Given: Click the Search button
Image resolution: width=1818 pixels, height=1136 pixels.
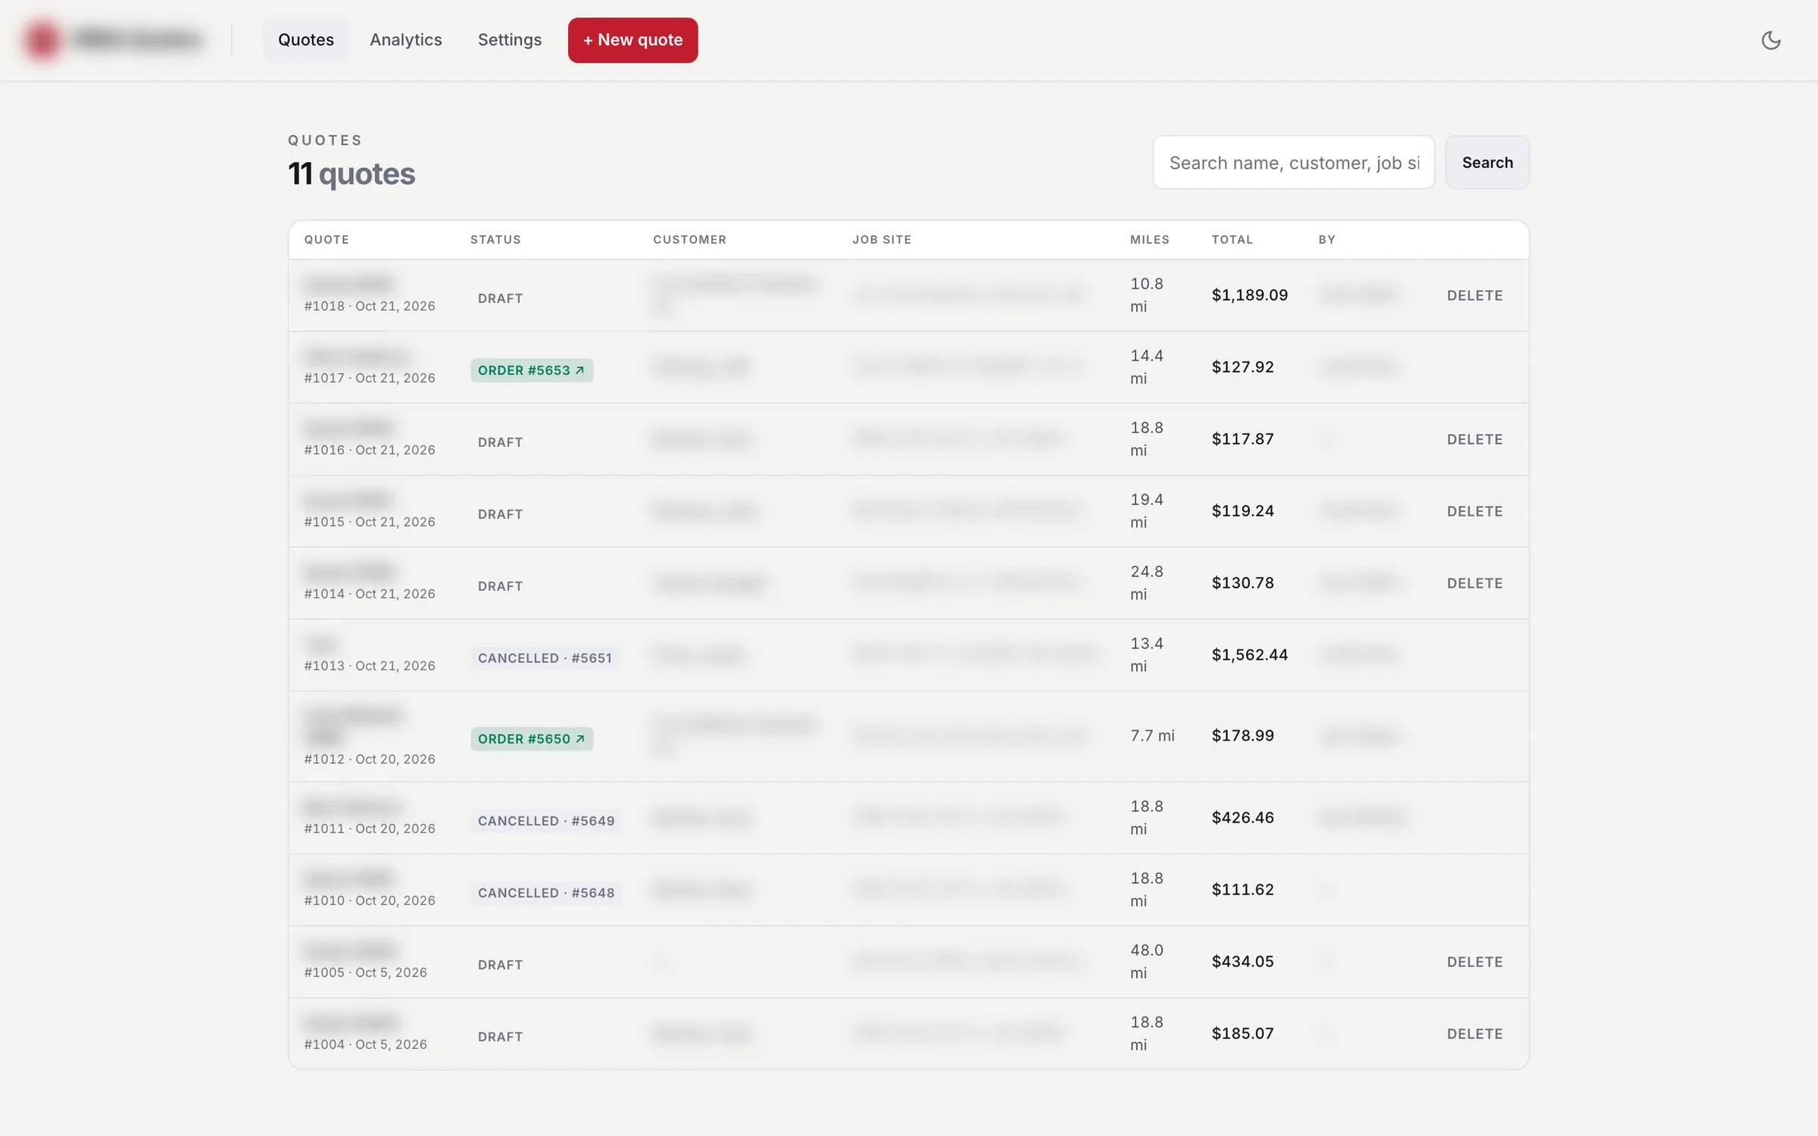Looking at the screenshot, I should click(x=1487, y=162).
